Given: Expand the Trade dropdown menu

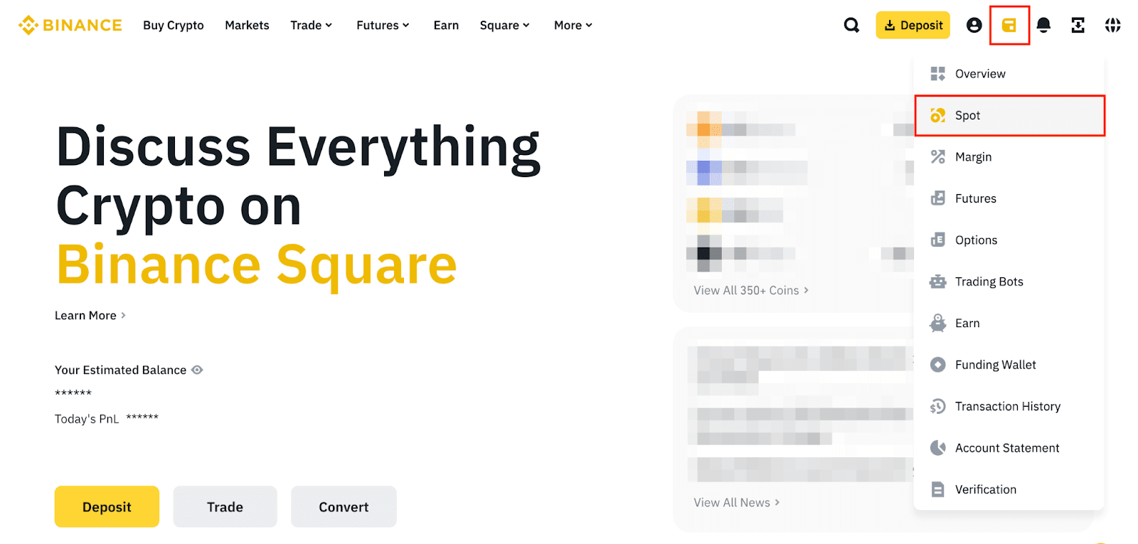Looking at the screenshot, I should (x=311, y=26).
